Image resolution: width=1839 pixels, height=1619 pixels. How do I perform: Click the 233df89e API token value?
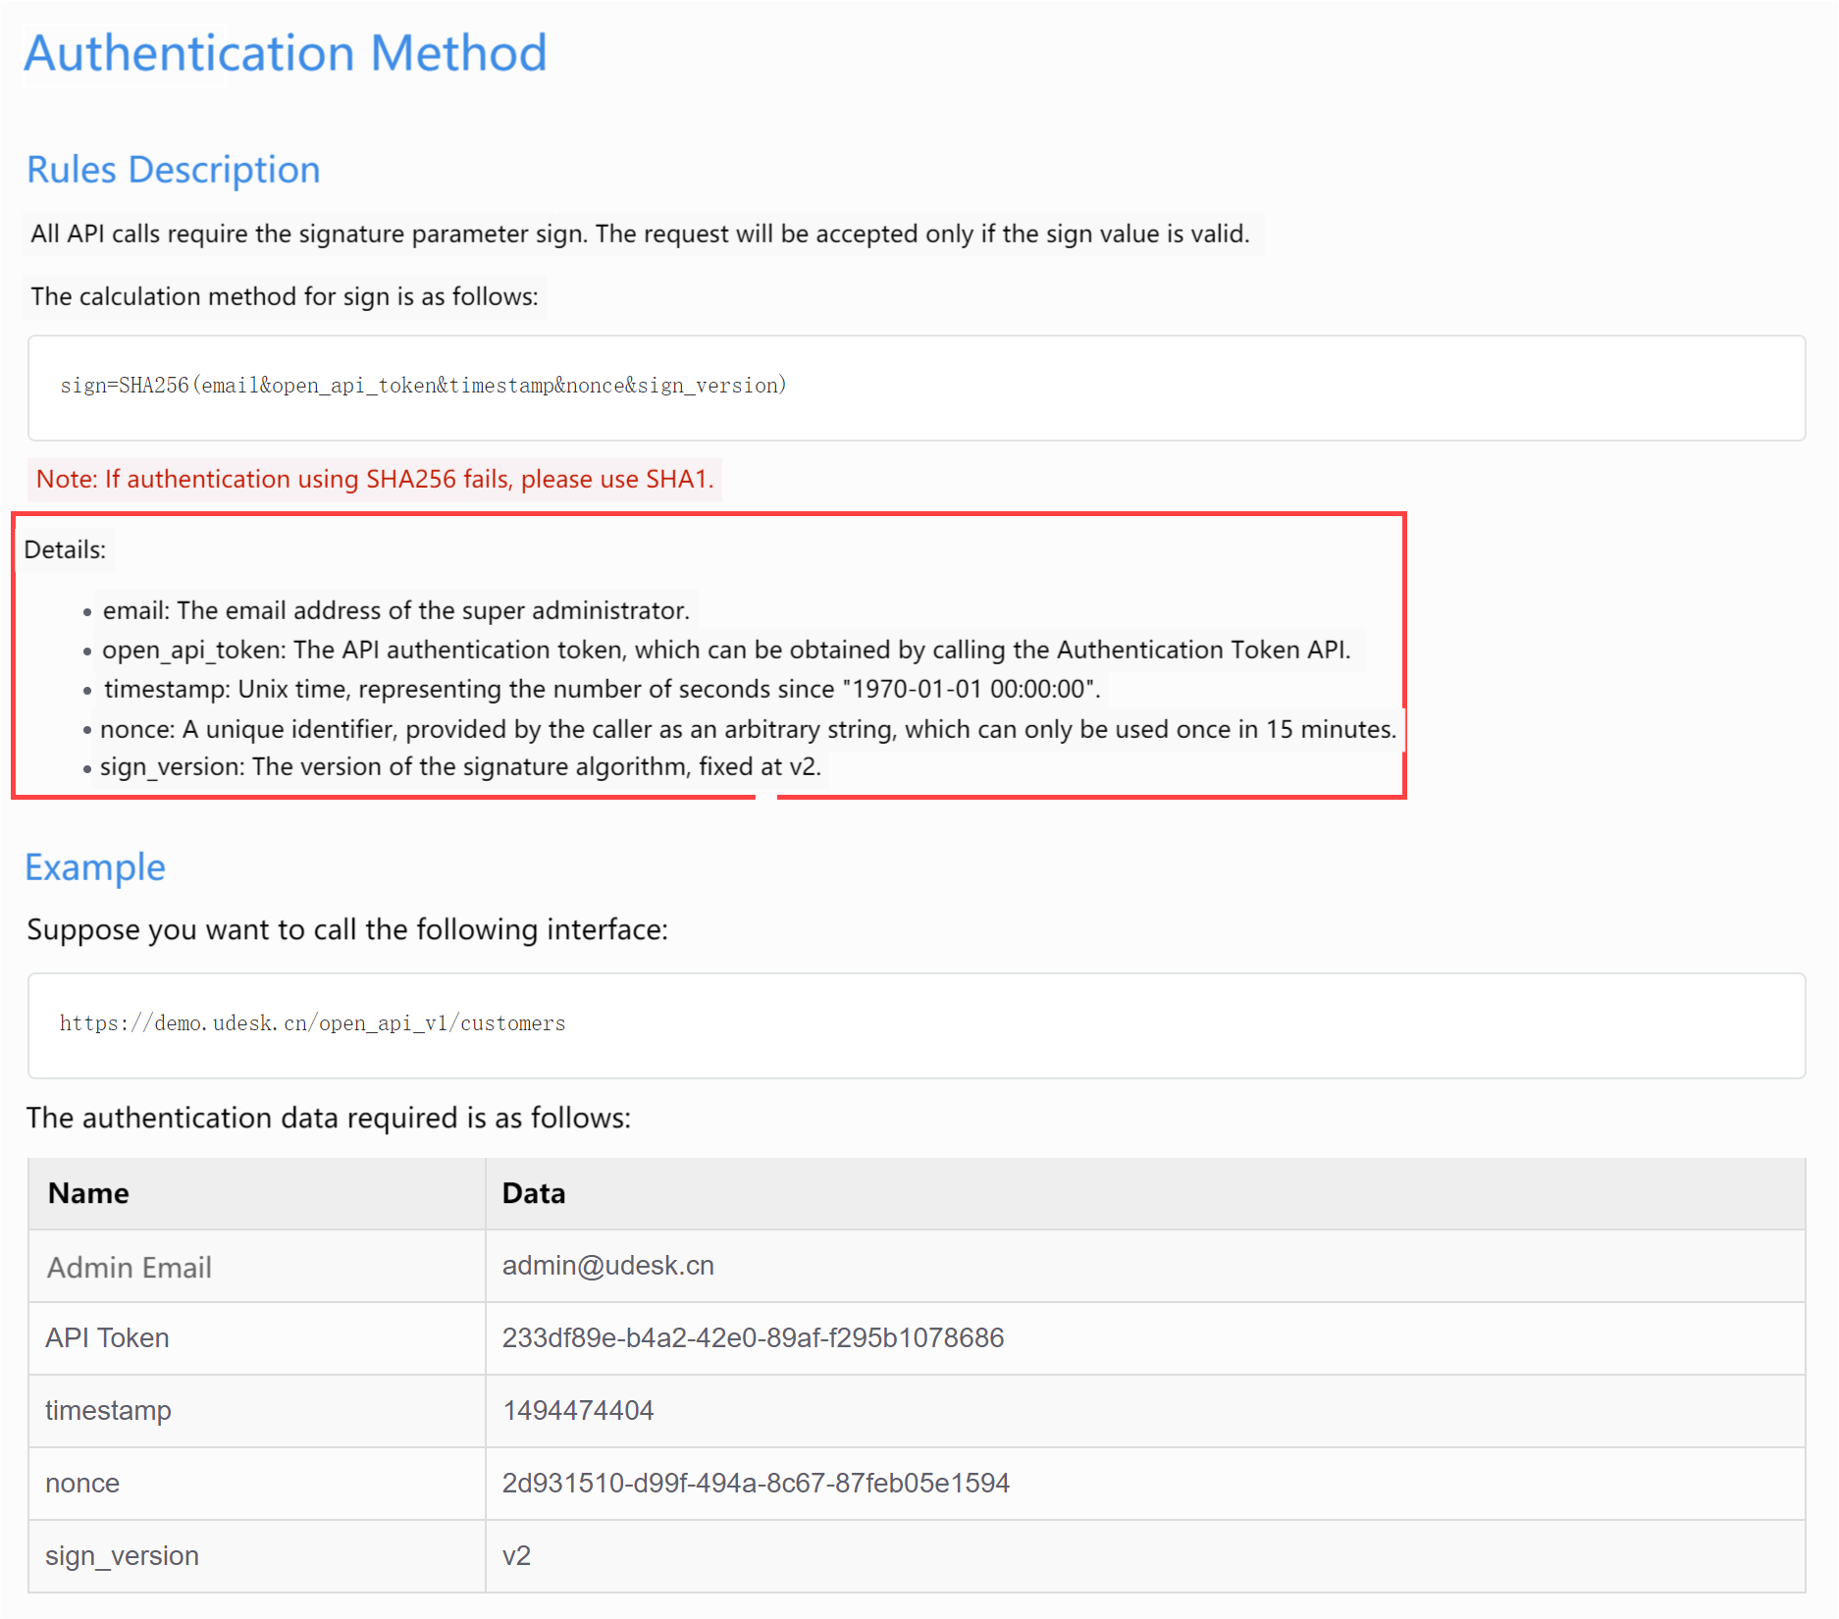(753, 1338)
